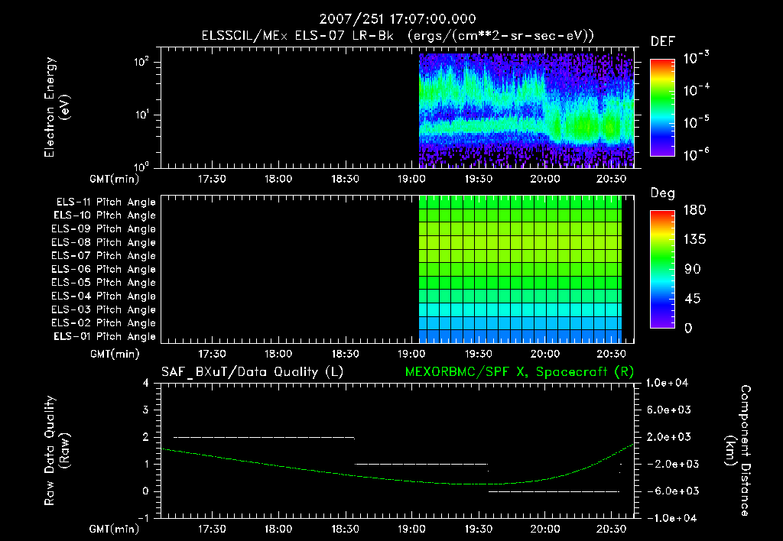Click the ELS-03 Pitch Angle label
The image size is (783, 541).
103,310
